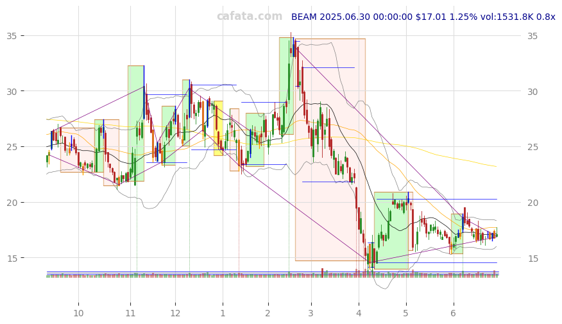Click month label 10 on x-axis
The height and width of the screenshot is (324, 562).
coord(78,313)
